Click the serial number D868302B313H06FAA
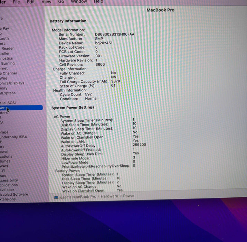Image resolution: width=247 pixels, height=242 pixels. (115, 34)
